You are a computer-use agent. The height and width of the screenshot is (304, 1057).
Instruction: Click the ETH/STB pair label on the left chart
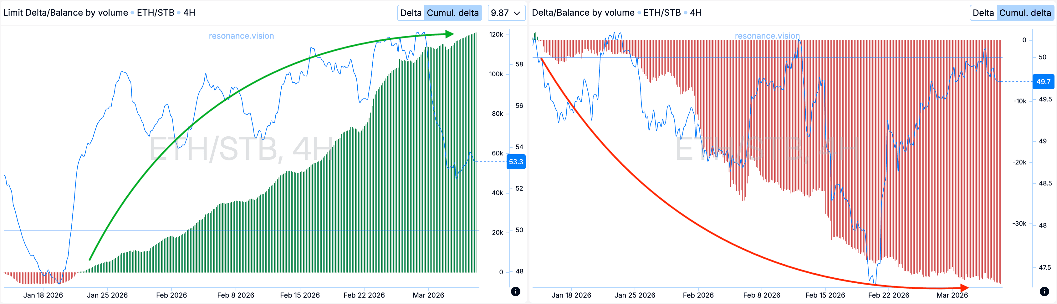(x=156, y=13)
